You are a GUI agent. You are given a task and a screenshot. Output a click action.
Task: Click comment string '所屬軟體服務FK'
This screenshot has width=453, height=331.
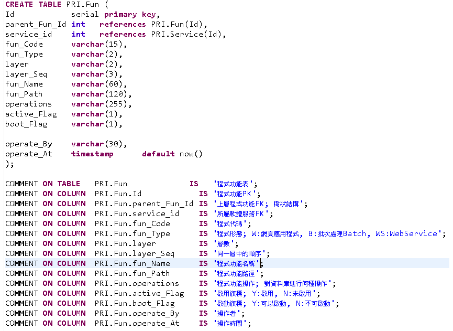(x=241, y=214)
